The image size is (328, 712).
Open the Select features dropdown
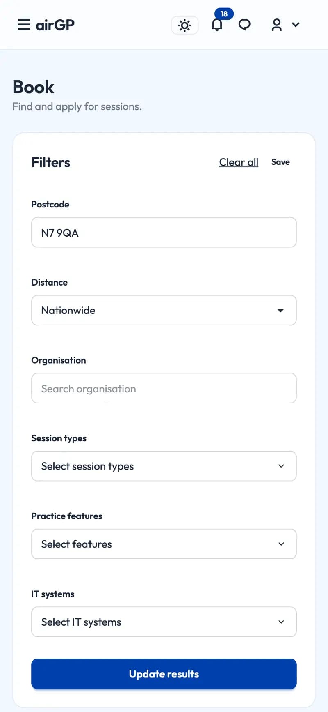tap(164, 544)
